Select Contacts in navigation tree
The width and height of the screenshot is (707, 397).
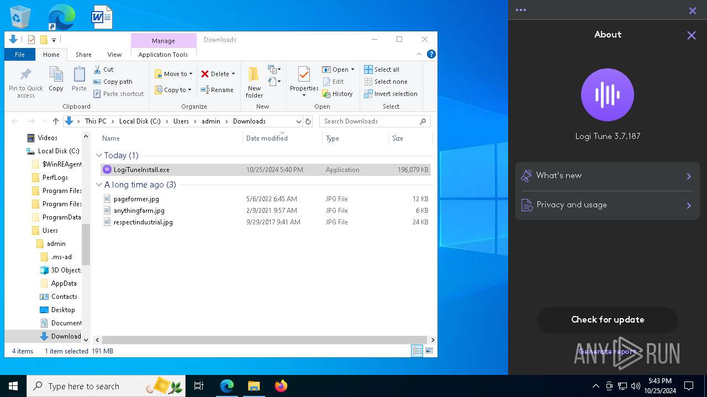64,297
